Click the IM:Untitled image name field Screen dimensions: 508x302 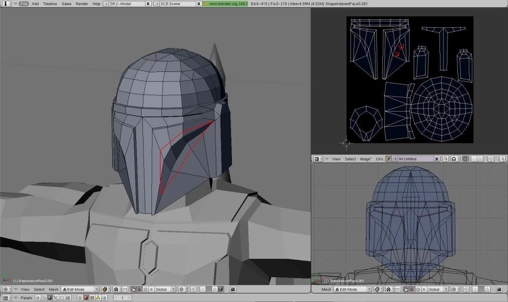(x=416, y=159)
